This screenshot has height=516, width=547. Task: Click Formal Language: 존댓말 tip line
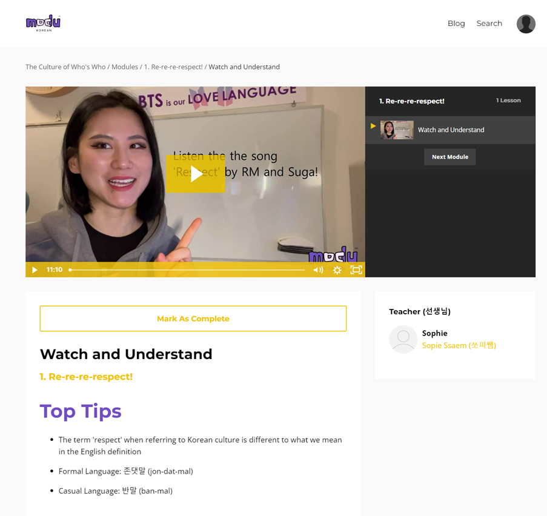125,471
